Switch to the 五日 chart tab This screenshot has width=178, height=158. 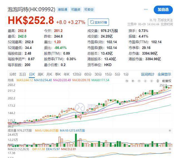tap(22, 74)
